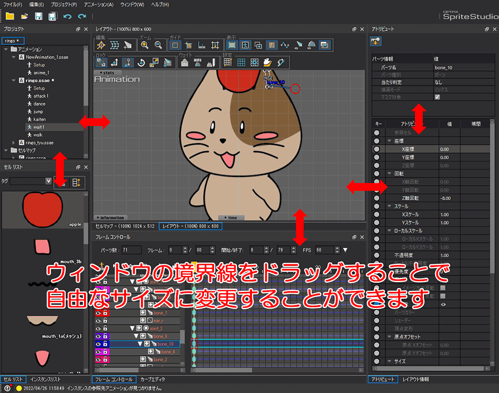The image size is (499, 393).
Task: Select the セルマップ - (100%) 1024 x 512 tab
Action: (125, 226)
